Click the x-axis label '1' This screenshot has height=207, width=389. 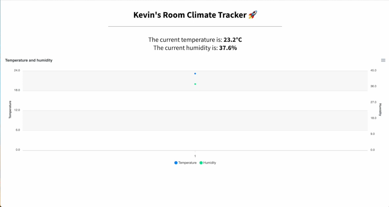pyautogui.click(x=195, y=156)
